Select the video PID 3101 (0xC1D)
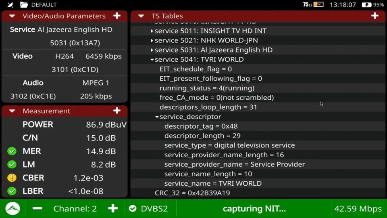The height and width of the screenshot is (218, 387). tap(75, 69)
